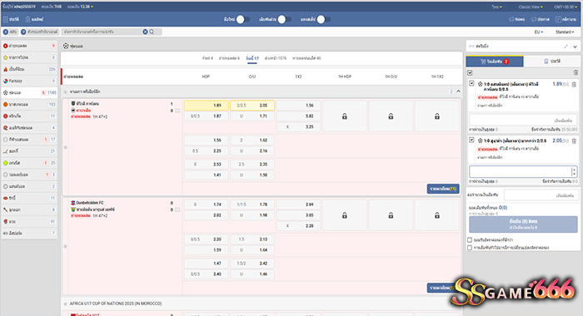The width and height of the screenshot is (583, 316).
Task: Favorite the first league with star icon
Action: click(x=66, y=91)
